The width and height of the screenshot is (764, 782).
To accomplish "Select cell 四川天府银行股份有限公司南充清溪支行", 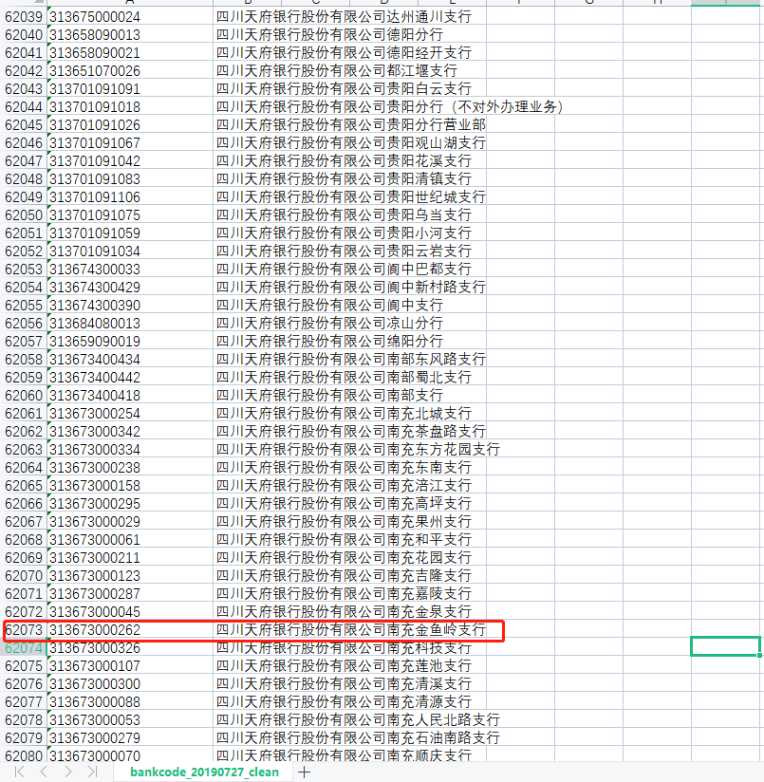I will pyautogui.click(x=344, y=683).
